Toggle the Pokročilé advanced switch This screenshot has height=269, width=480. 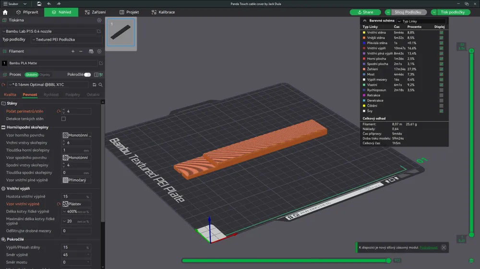(87, 75)
